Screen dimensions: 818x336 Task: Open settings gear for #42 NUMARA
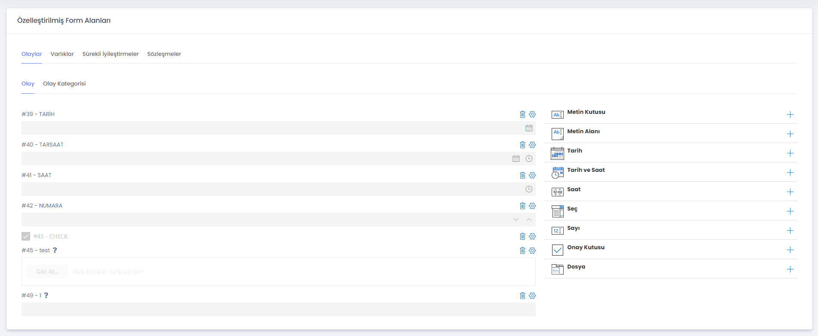pyautogui.click(x=532, y=206)
